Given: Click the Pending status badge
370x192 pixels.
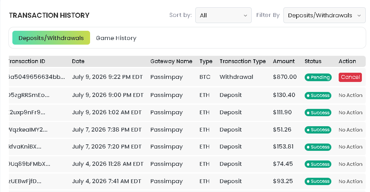Looking at the screenshot, I should (x=318, y=77).
